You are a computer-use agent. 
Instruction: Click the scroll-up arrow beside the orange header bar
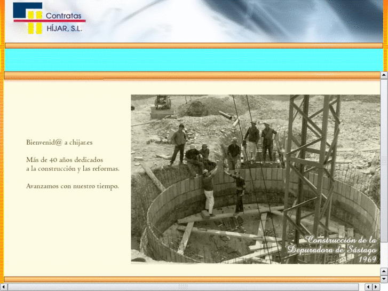pyautogui.click(x=384, y=75)
